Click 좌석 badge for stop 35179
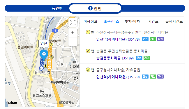This screenshot has width=189, height=109. (x=160, y=77)
